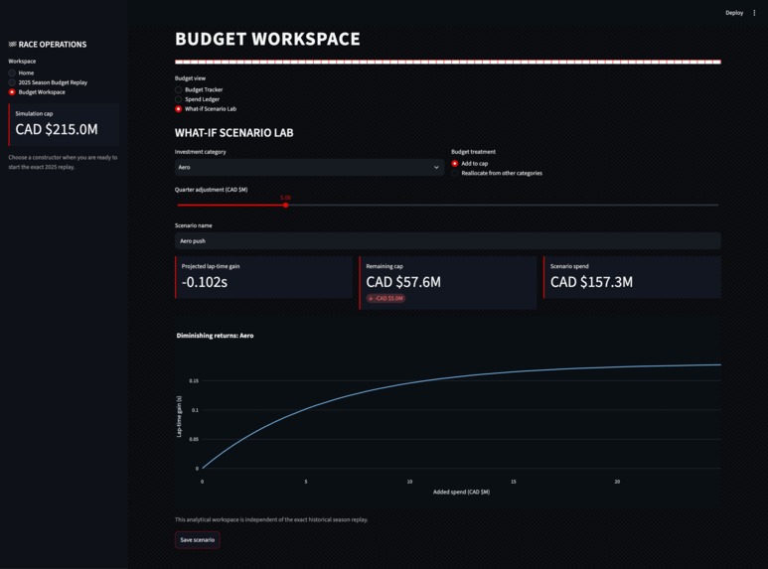Open the Investment category dropdown showing Aero
Screen dimensions: 768x569
tap(309, 167)
